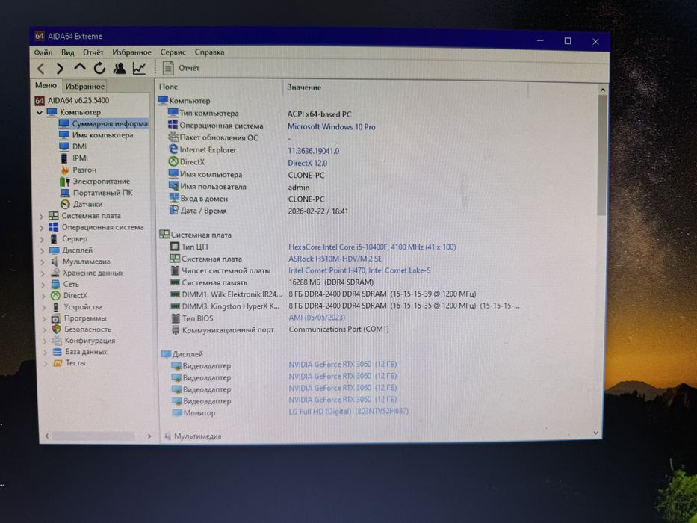Viewport: 697px width, 523px height.
Task: Expand the Хранение данных tree node
Action: (x=43, y=273)
